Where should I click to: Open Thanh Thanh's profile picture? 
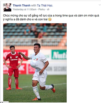pos(7,7)
